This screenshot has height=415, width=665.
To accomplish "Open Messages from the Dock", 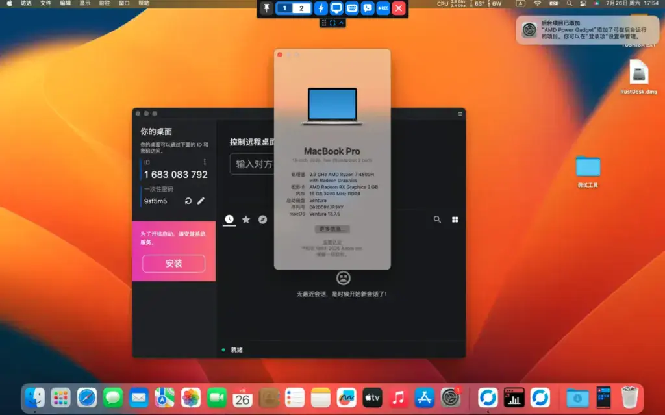I will pos(113,397).
